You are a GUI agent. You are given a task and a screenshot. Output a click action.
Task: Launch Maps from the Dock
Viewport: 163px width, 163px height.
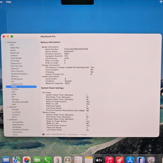[16, 160]
